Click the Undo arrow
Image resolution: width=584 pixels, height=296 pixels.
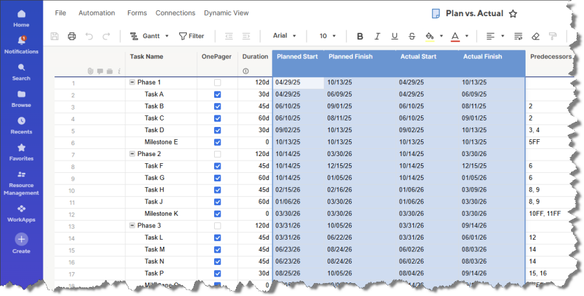(89, 36)
